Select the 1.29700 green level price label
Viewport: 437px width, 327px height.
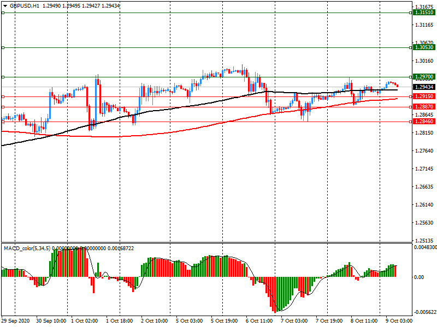(424, 77)
